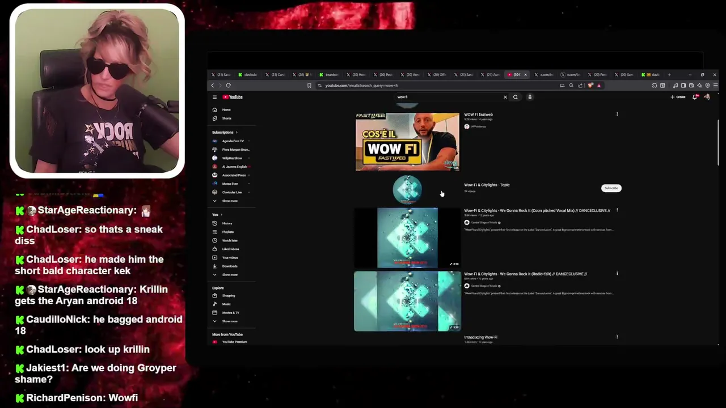Image resolution: width=726 pixels, height=408 pixels.
Task: Expand the Subscriptions section chevron
Action: (237, 133)
